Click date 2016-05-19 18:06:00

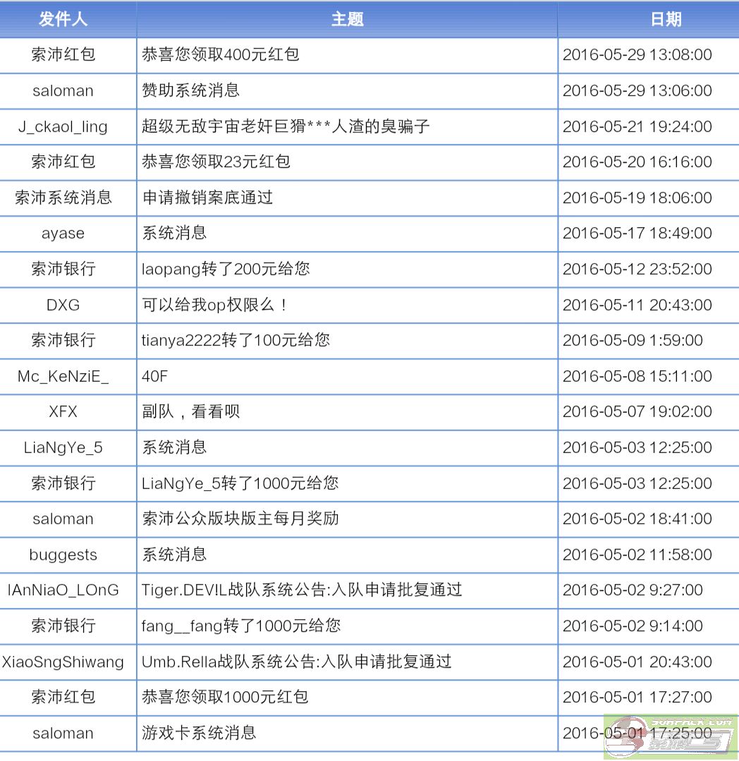pyautogui.click(x=637, y=197)
